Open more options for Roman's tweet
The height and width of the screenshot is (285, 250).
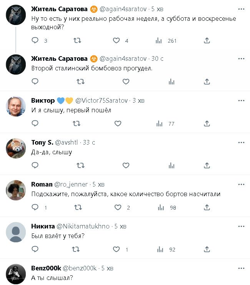pos(241,184)
